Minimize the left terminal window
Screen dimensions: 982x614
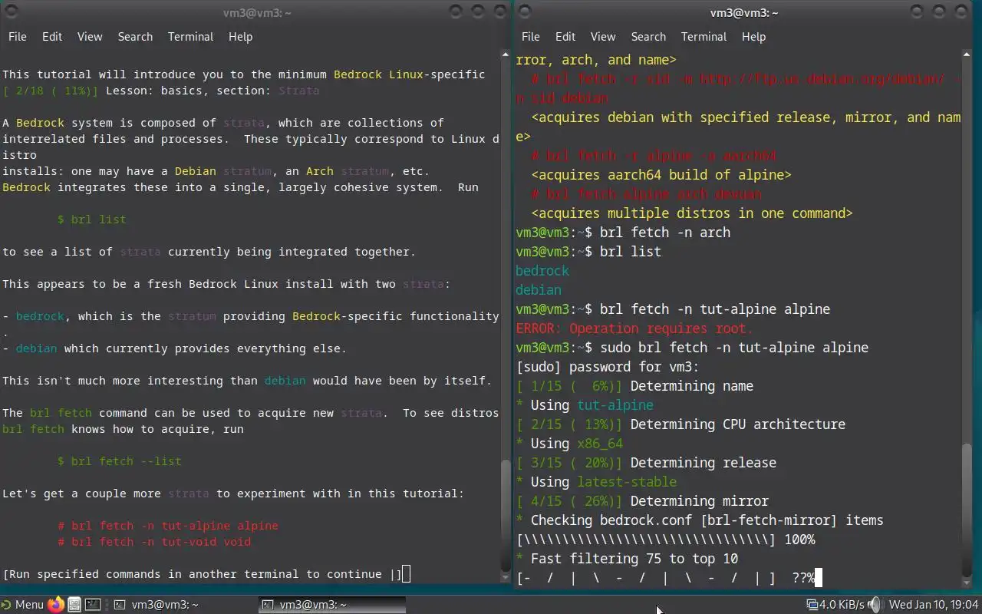point(456,12)
